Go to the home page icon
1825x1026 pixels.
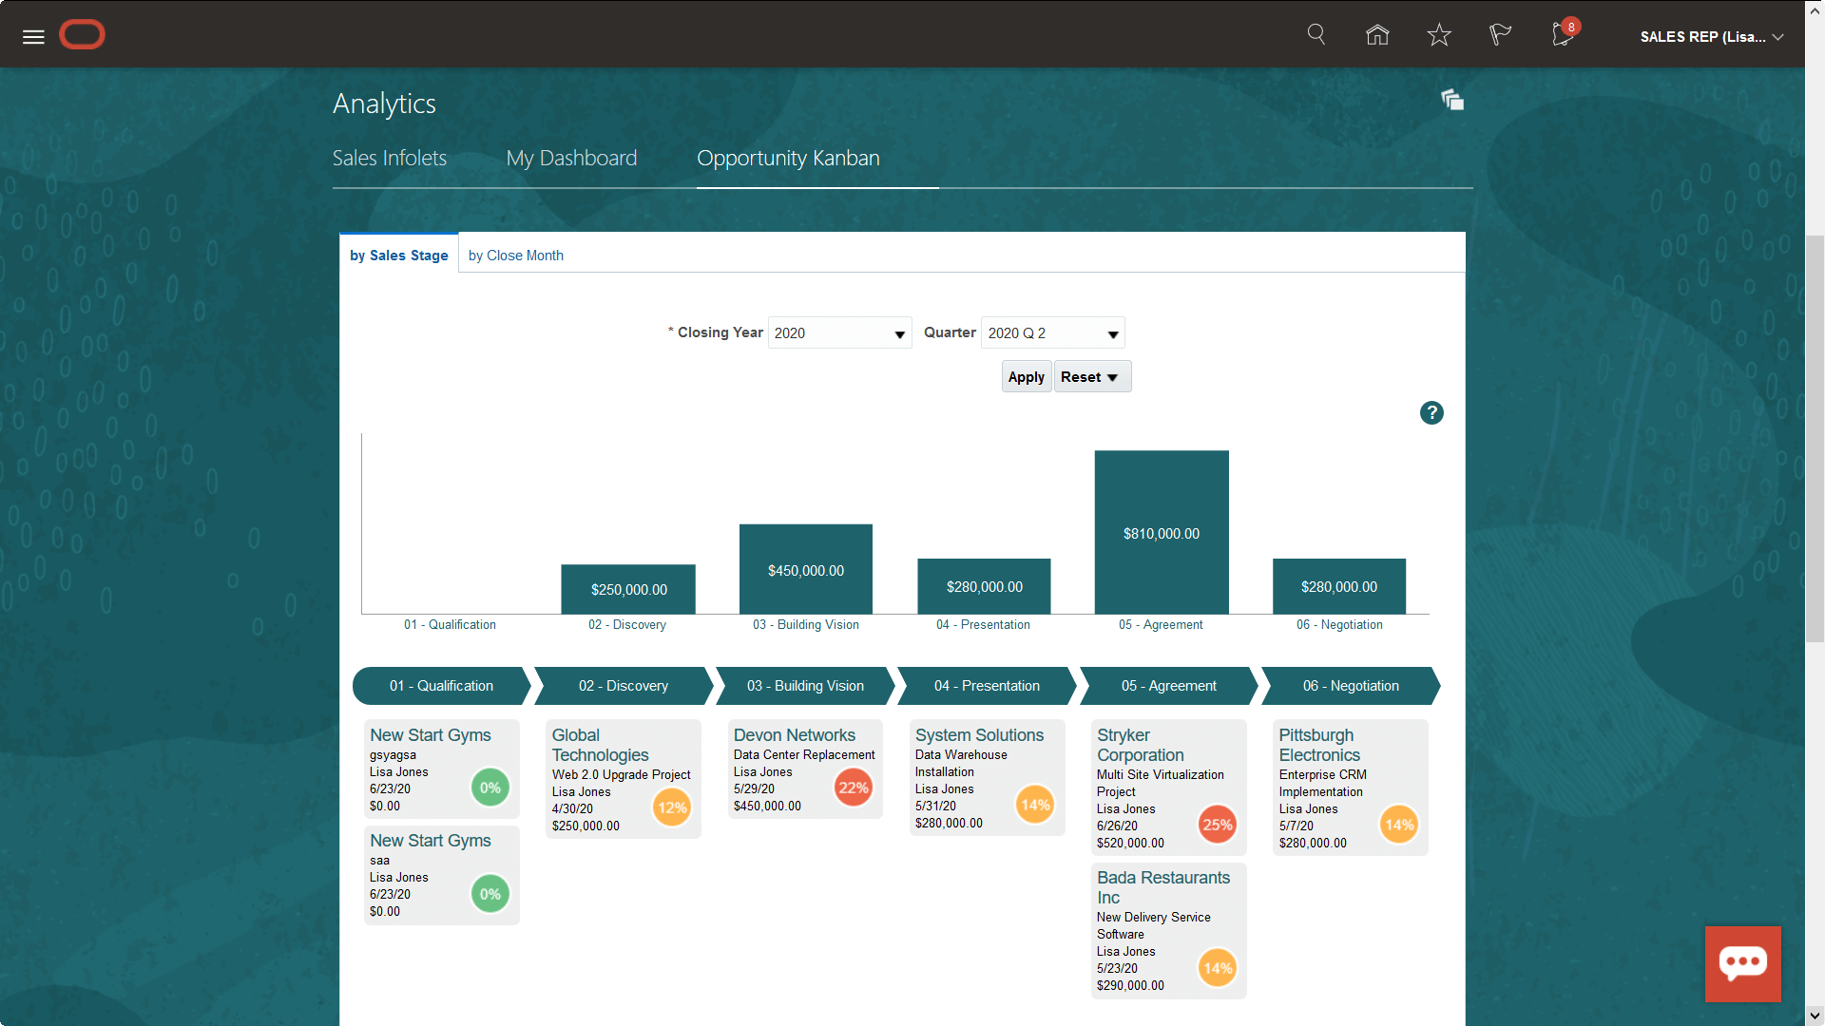pos(1376,34)
